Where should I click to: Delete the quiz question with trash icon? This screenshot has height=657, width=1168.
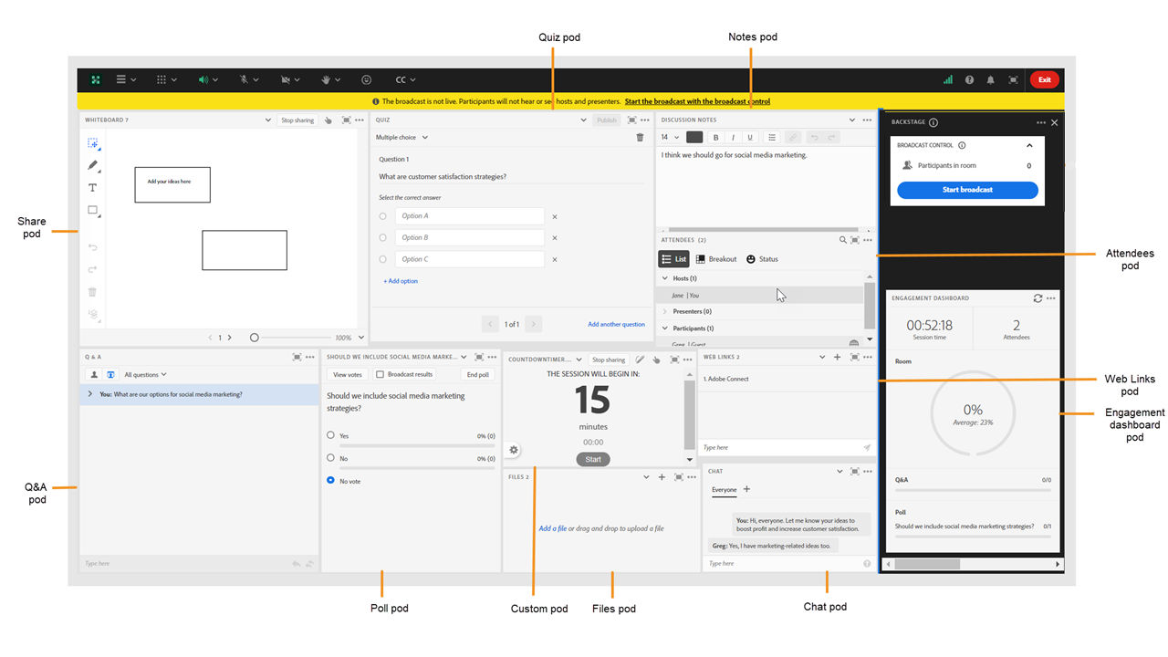640,138
